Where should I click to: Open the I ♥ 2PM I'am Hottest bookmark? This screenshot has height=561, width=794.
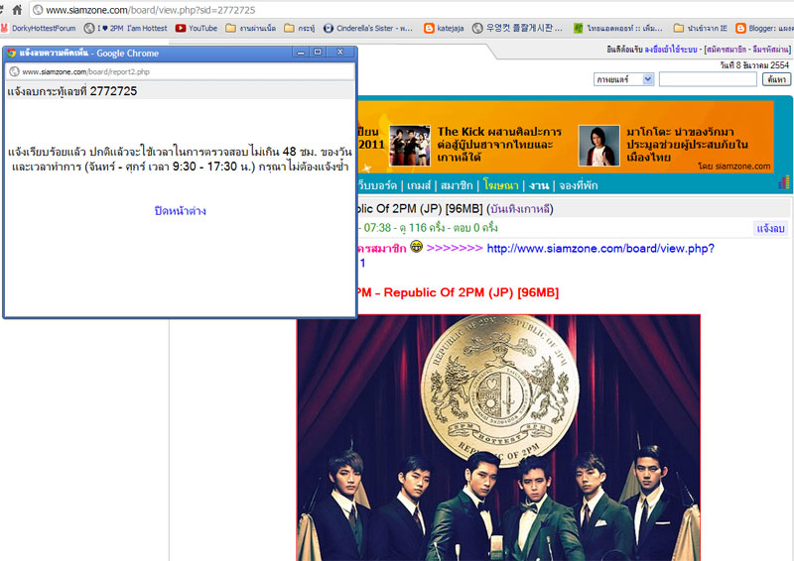[x=126, y=29]
